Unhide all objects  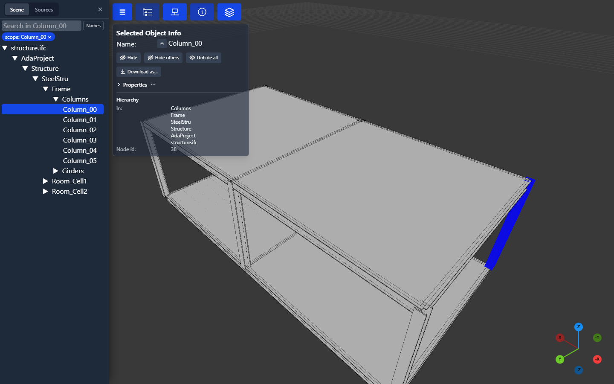[x=203, y=58]
